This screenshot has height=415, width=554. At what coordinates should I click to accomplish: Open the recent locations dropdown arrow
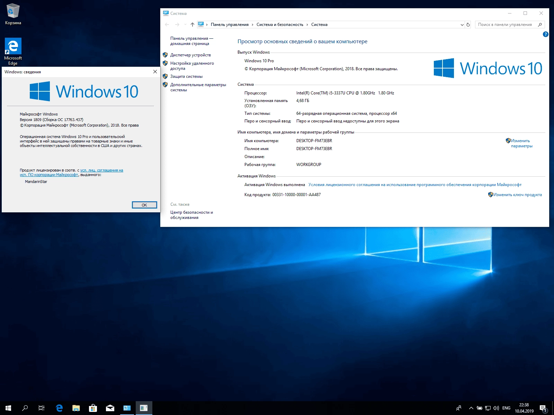click(x=185, y=25)
